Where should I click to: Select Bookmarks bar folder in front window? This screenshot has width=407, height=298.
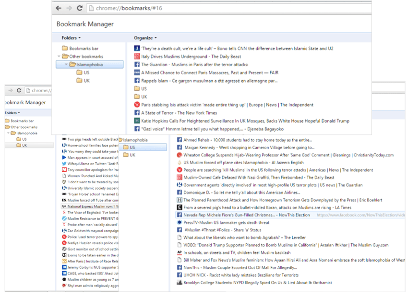(84, 48)
